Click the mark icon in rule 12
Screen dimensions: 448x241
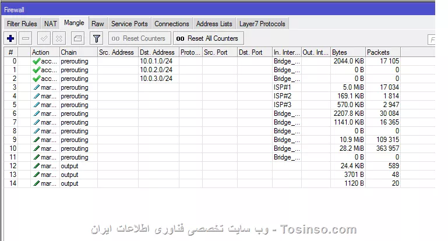[36, 166]
